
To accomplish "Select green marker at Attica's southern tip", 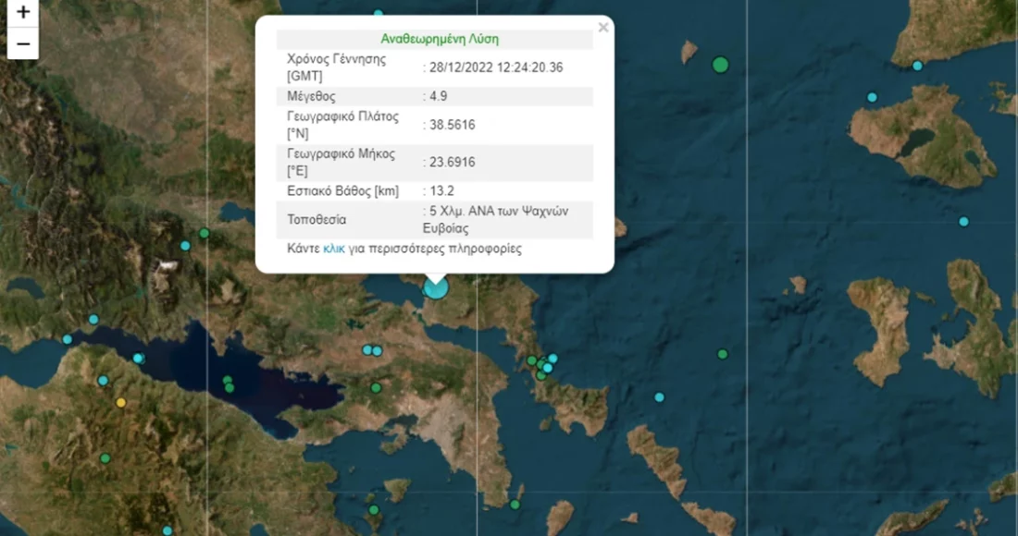I will 515,505.
